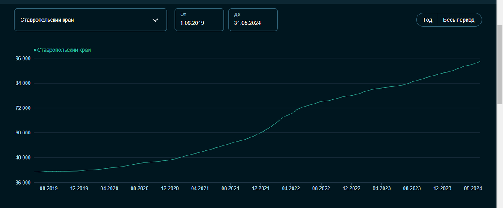
Task: Click the 48 000 y-axis label
Action: click(22, 158)
